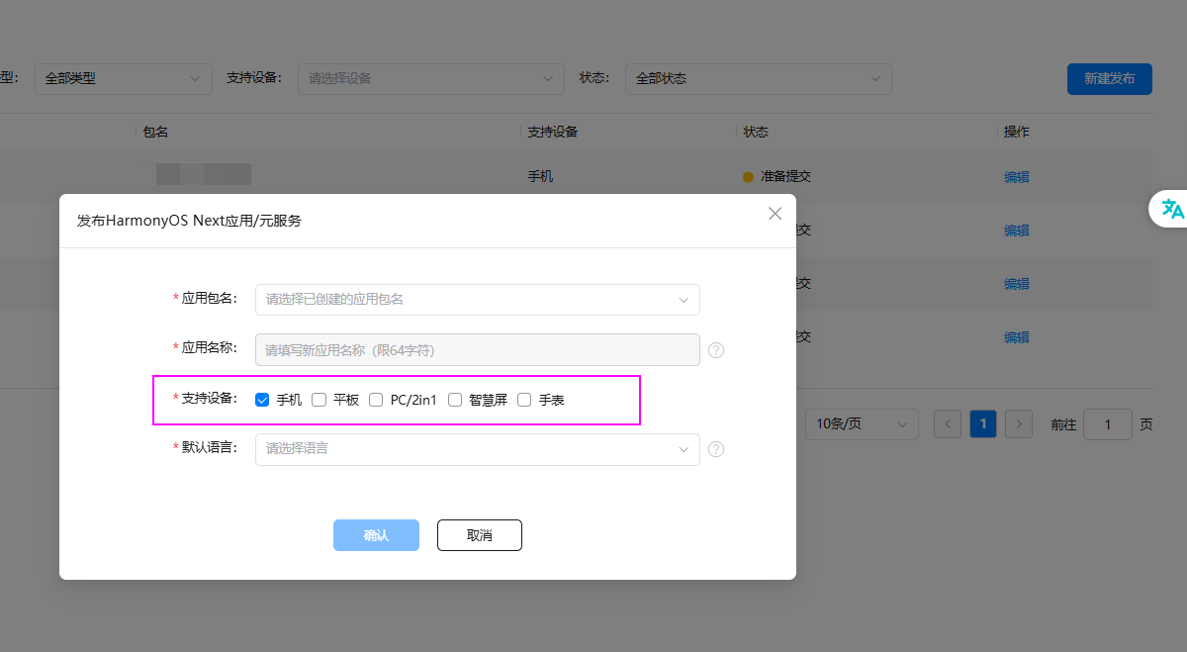This screenshot has height=652, width=1187.
Task: Close the HarmonyOS publish dialog
Action: coord(775,214)
